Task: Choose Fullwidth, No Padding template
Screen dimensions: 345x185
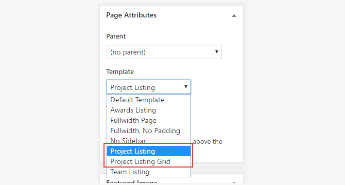Action: (x=149, y=131)
